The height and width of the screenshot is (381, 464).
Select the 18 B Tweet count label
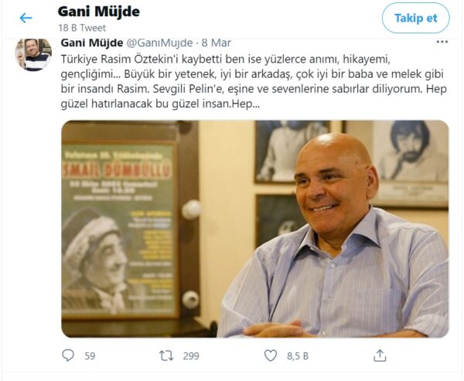pyautogui.click(x=82, y=28)
